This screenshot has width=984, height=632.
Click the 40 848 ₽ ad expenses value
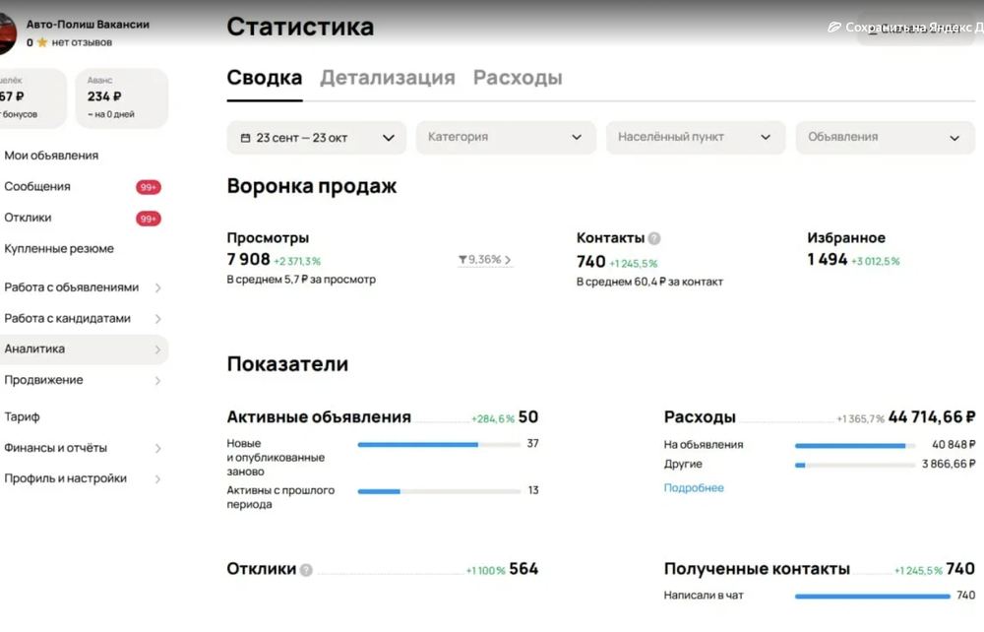pos(953,445)
